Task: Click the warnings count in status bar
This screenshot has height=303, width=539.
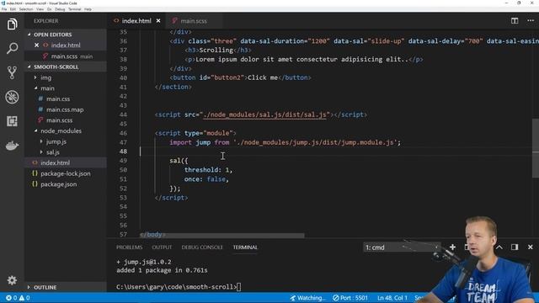Action: click(24, 298)
